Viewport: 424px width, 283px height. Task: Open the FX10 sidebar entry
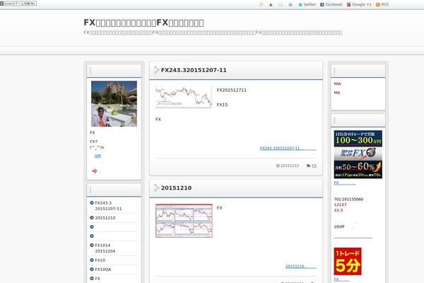[100, 260]
